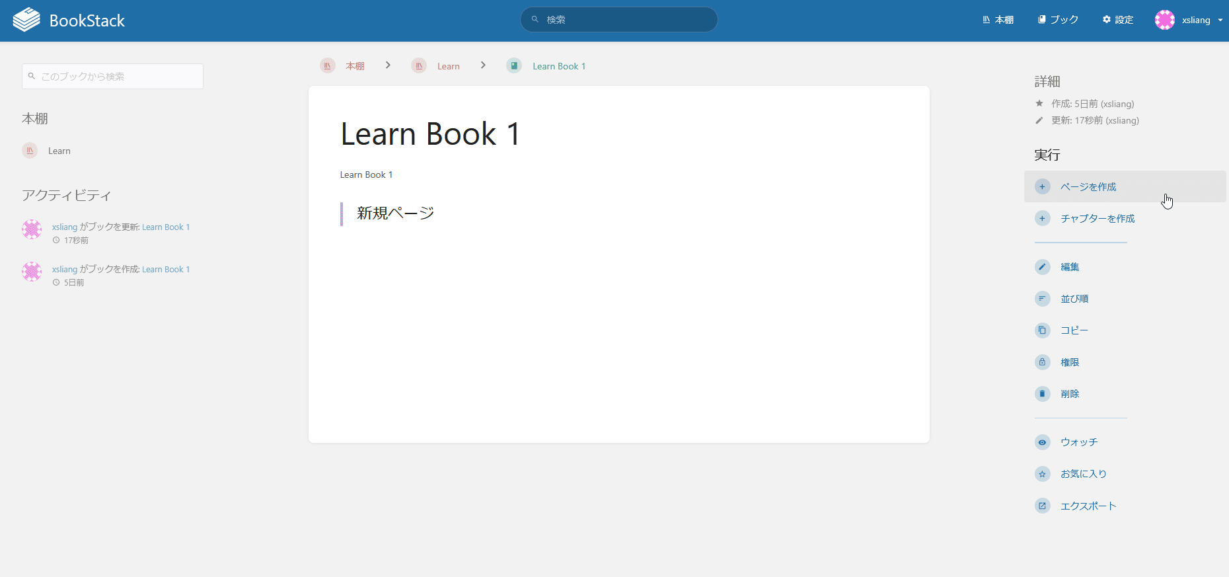Click the コピー copy icon

1042,330
